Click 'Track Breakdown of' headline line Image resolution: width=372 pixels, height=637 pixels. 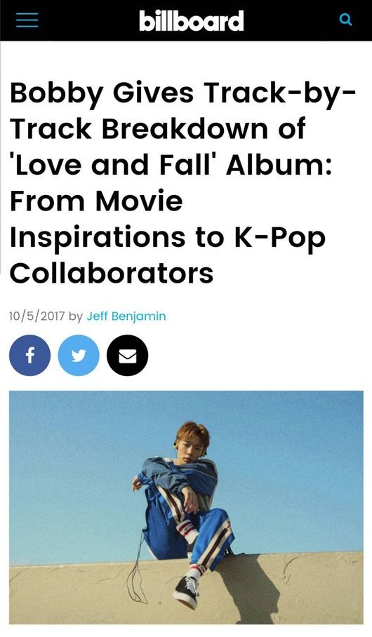[157, 128]
